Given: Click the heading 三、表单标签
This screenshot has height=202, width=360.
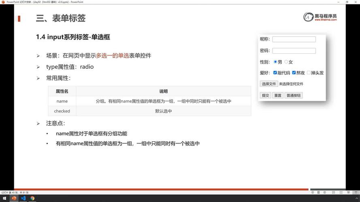Looking at the screenshot, I should click(x=61, y=18).
